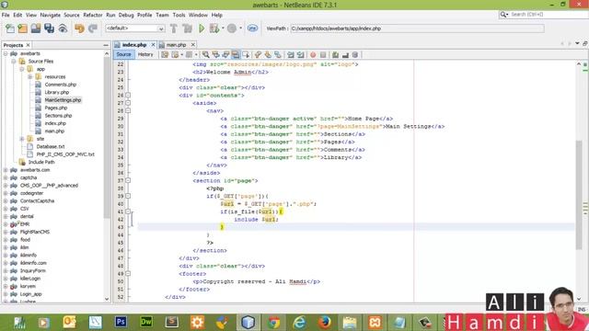
Task: Select the index.php editor tab
Action: tap(134, 45)
